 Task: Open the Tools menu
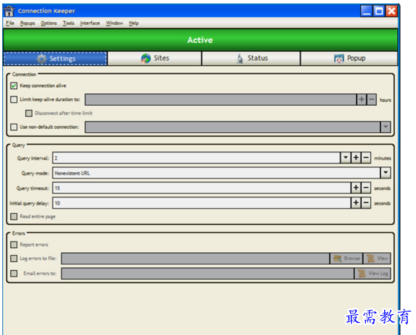coord(69,23)
